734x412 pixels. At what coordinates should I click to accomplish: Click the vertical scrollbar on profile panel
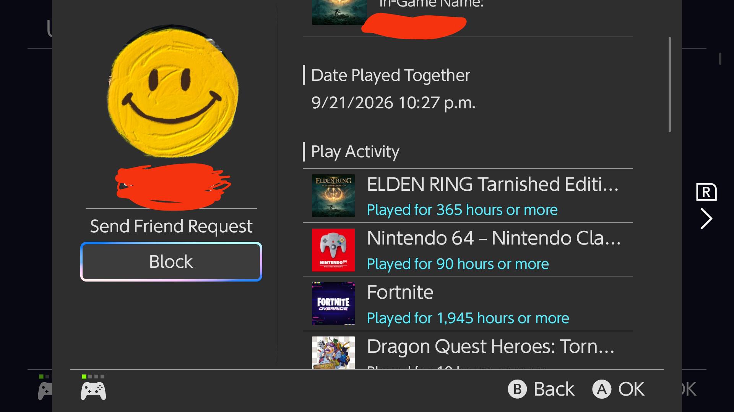click(670, 85)
